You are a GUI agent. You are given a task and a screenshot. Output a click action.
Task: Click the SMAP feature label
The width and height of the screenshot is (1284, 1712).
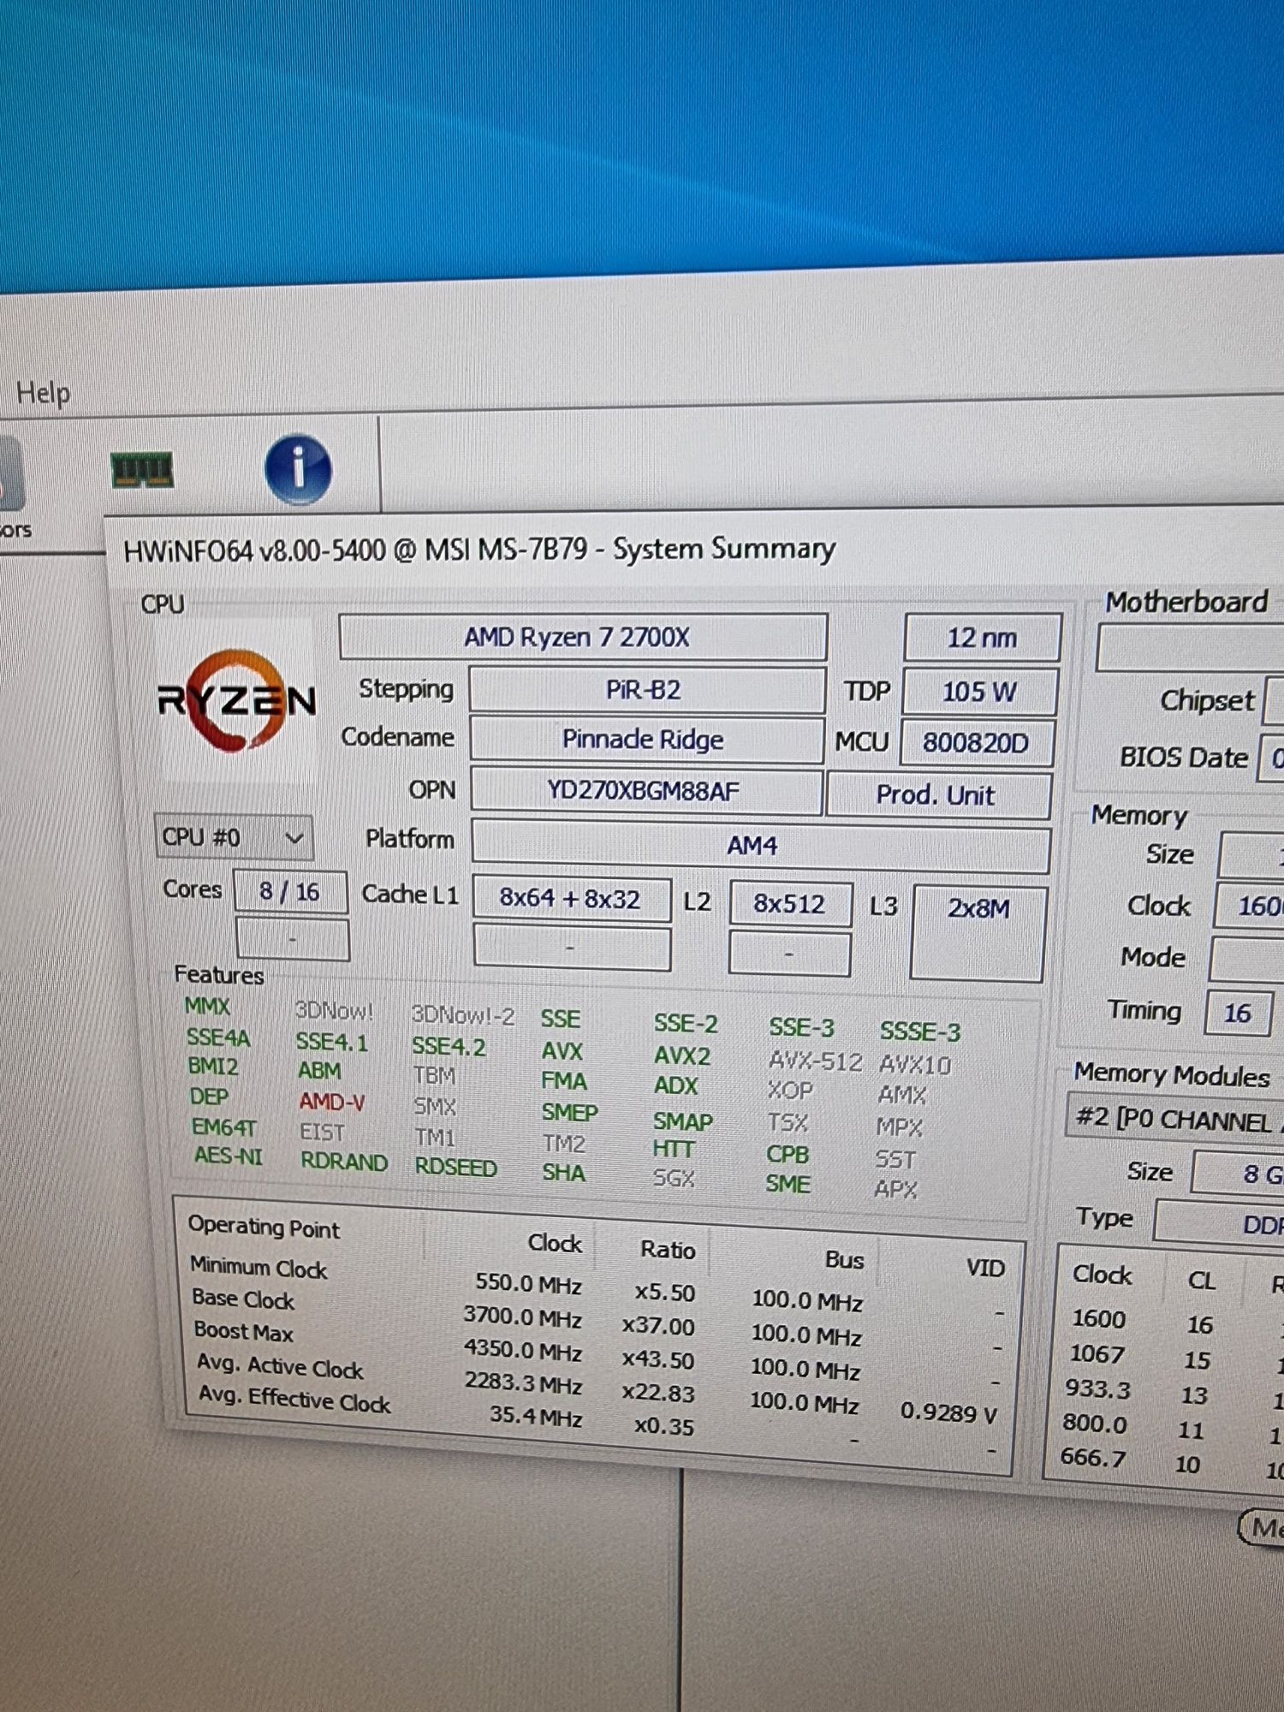682,1121
